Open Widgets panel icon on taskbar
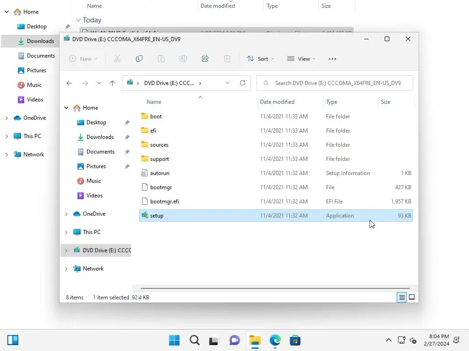469x351 pixels. coord(13,340)
